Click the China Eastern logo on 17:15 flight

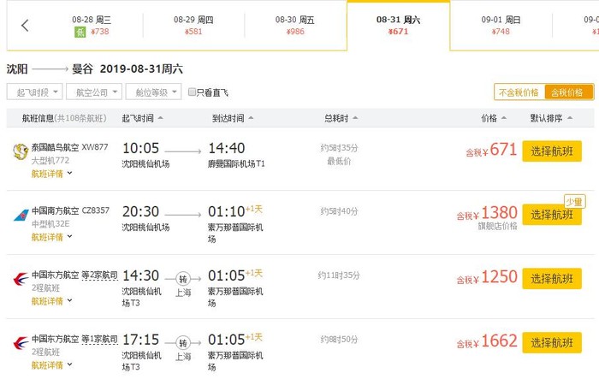click(x=19, y=341)
